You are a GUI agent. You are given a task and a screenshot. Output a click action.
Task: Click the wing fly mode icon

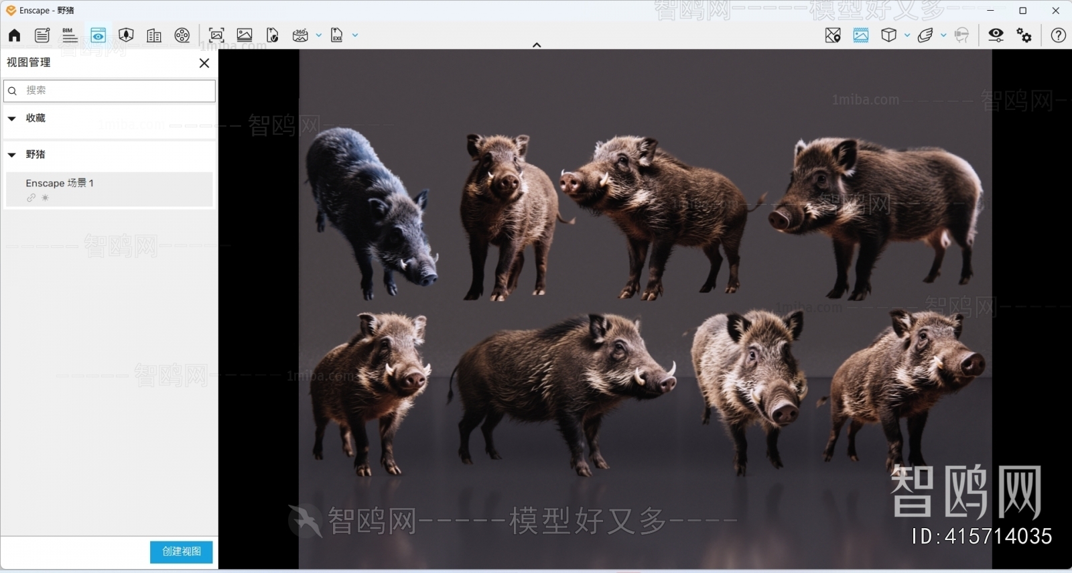[x=925, y=36]
